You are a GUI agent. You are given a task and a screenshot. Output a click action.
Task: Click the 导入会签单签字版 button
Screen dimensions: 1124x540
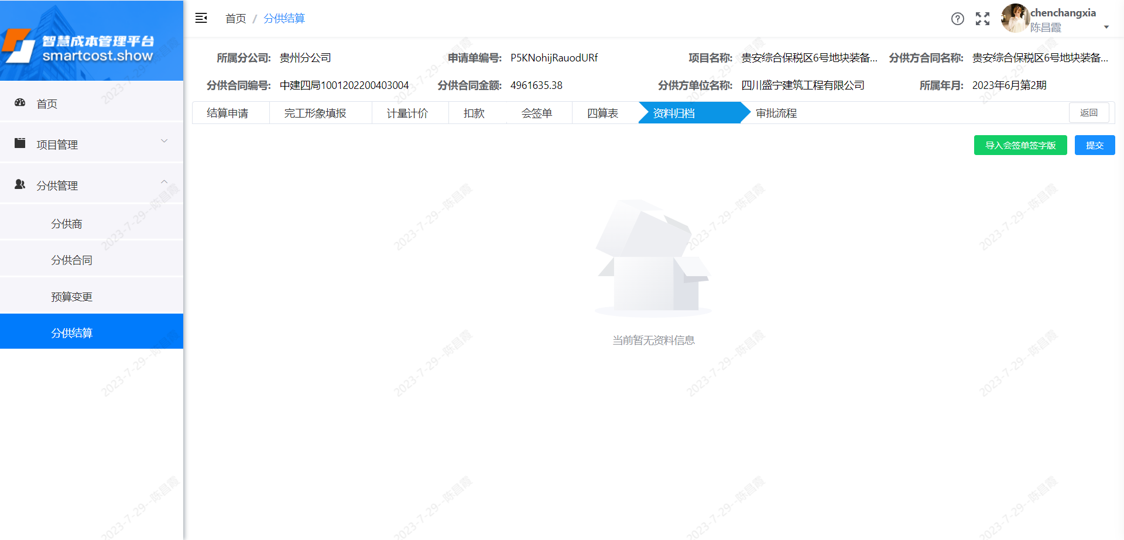[x=1020, y=145]
